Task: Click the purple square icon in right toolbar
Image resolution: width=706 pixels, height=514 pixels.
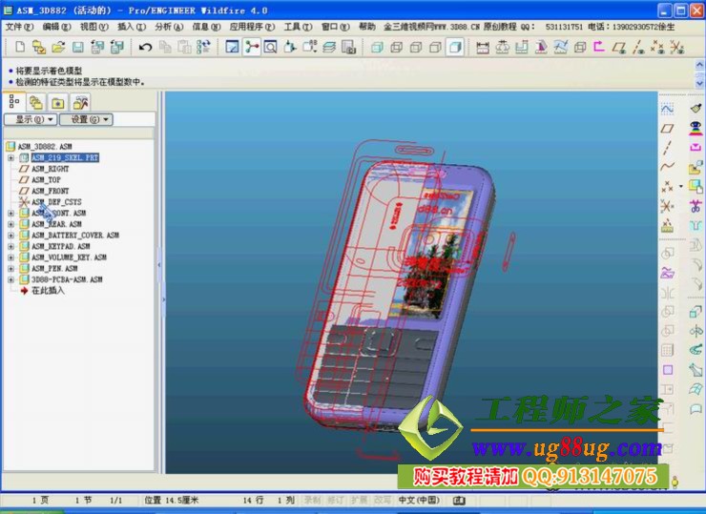Action: pos(667,370)
